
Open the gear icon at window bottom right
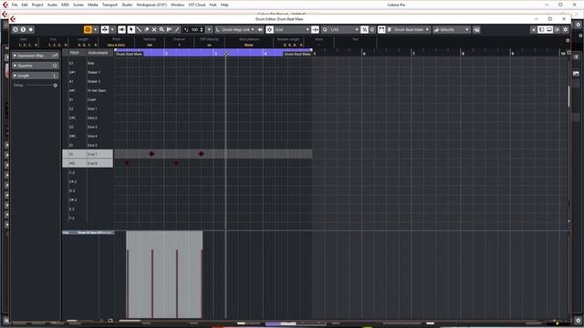pyautogui.click(x=578, y=320)
